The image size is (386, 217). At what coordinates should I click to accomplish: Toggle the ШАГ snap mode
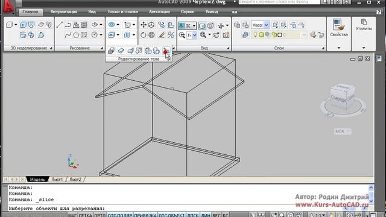(x=72, y=215)
